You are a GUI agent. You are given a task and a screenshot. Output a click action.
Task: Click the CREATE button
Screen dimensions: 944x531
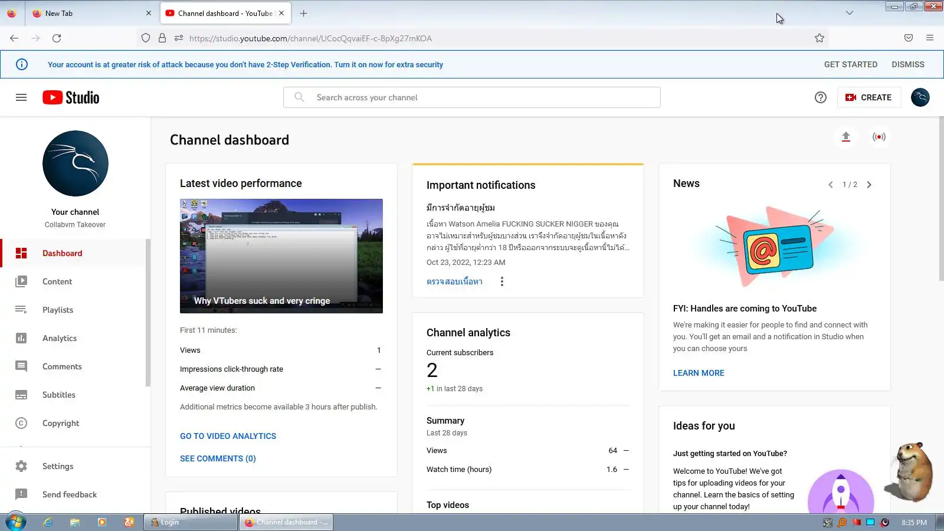pyautogui.click(x=869, y=97)
